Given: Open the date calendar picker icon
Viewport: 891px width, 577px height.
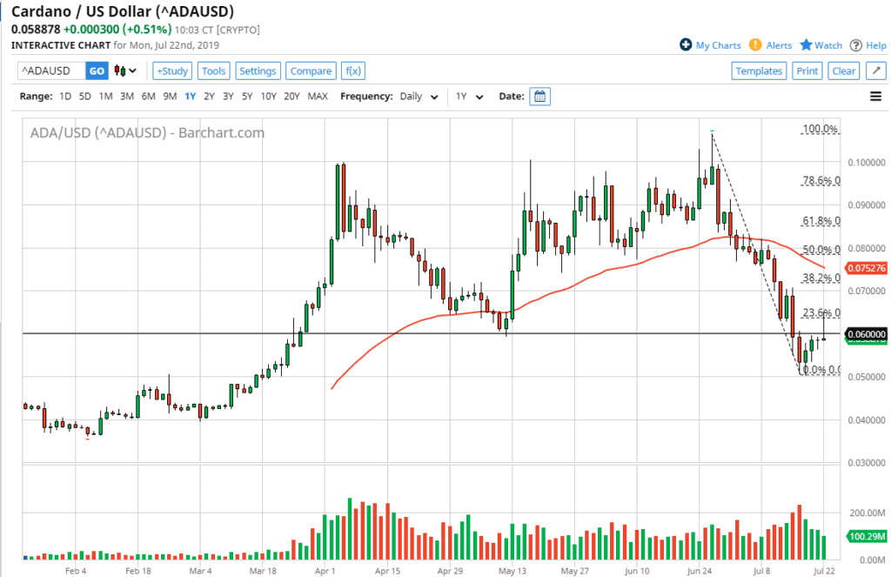Looking at the screenshot, I should tap(539, 97).
